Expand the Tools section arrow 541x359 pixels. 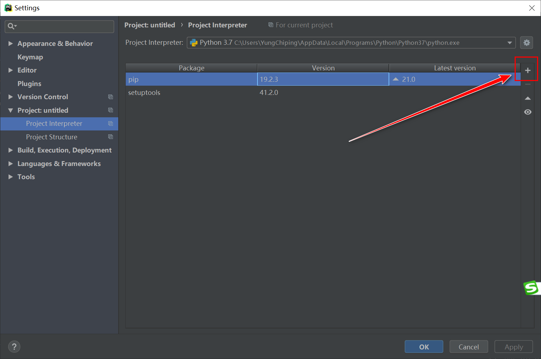(11, 177)
